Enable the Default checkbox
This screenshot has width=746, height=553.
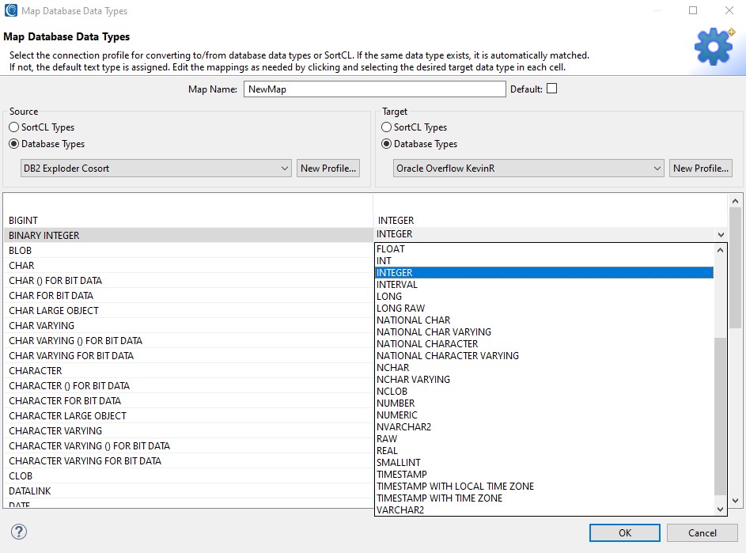pyautogui.click(x=551, y=89)
